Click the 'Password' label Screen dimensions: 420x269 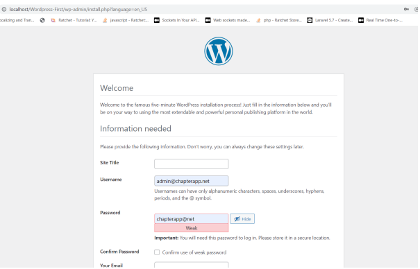110,213
